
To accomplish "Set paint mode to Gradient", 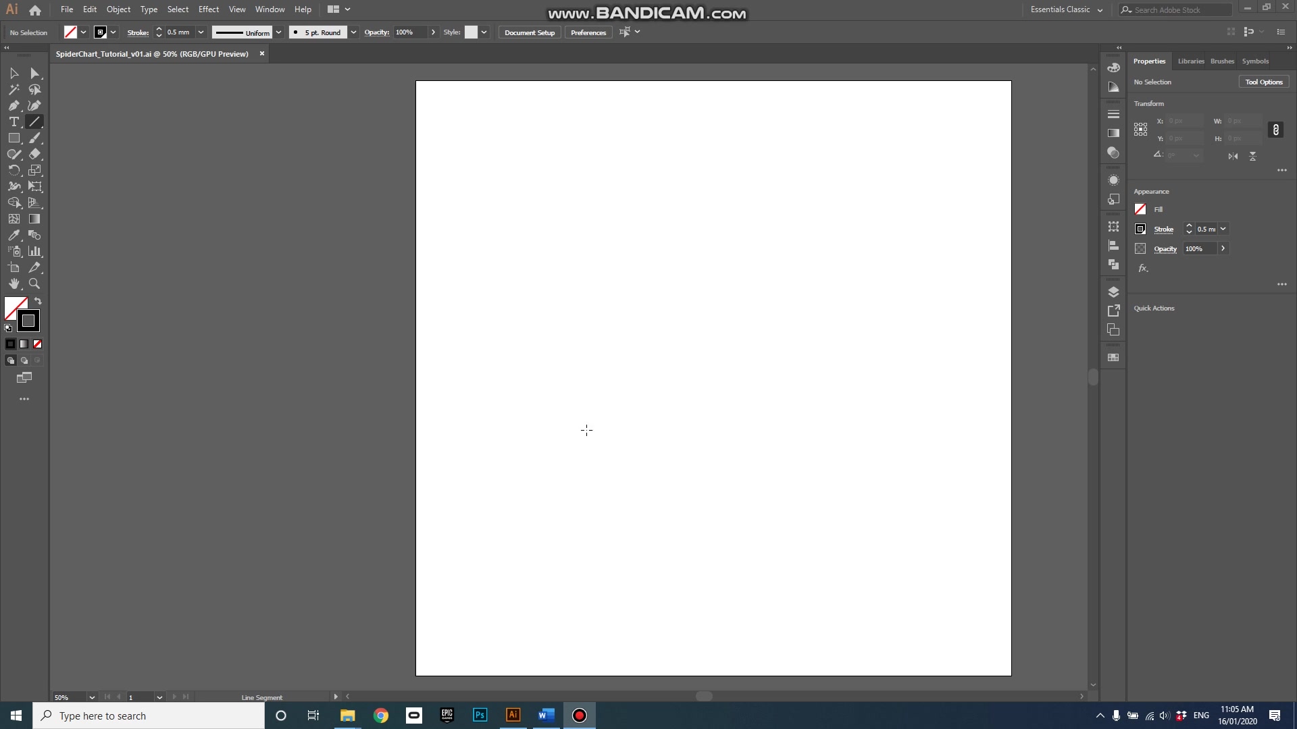I will point(24,344).
